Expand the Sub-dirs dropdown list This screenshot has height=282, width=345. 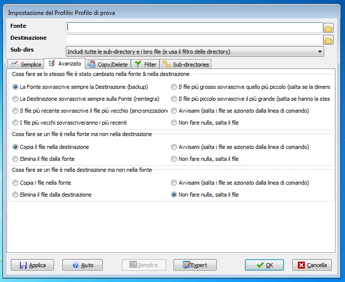pyautogui.click(x=320, y=51)
